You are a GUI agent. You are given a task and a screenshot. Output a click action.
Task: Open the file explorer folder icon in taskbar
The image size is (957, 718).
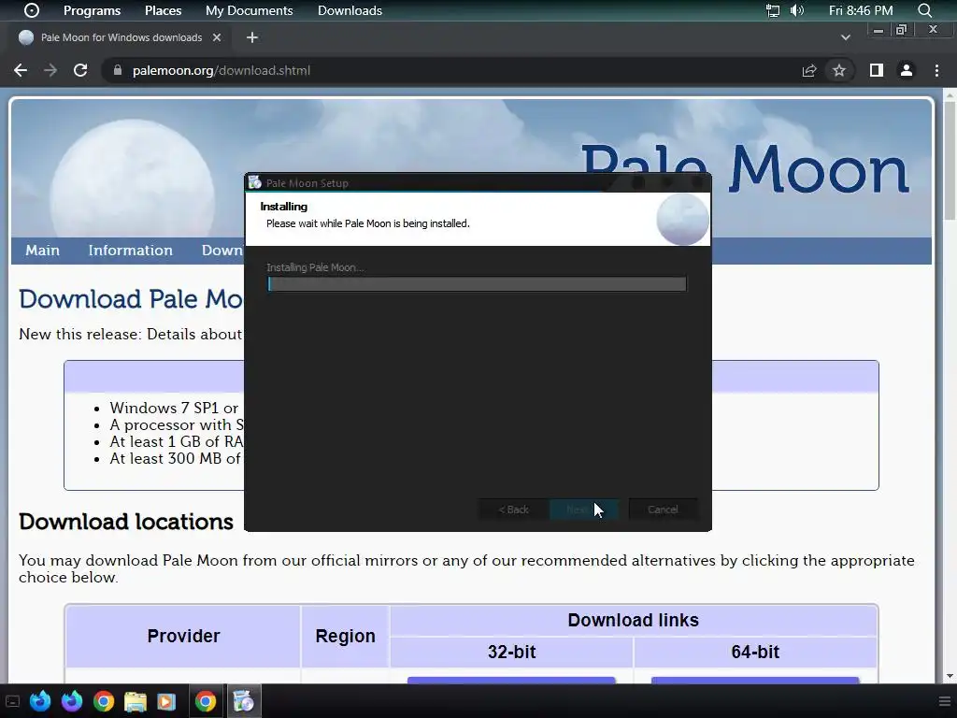136,701
